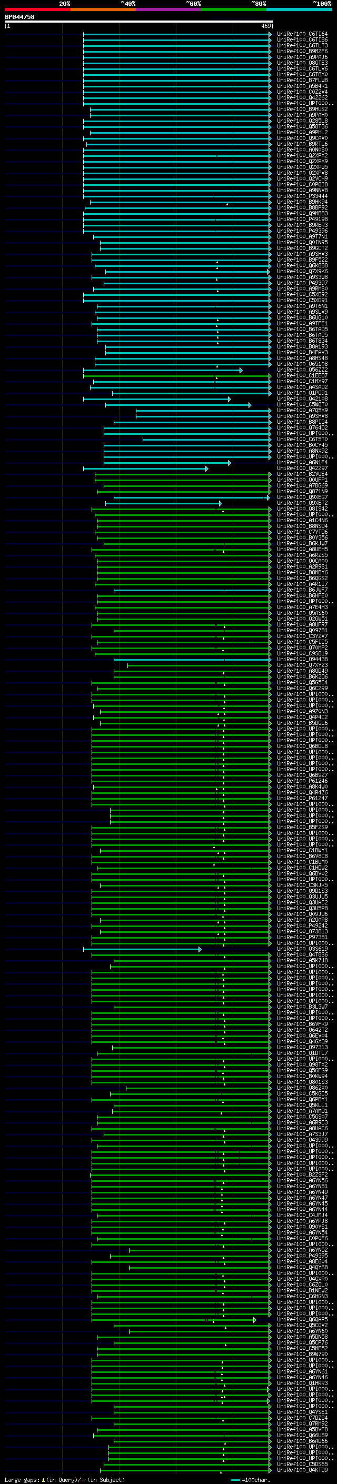Click the UniRef100_C5DS65 hit label
The width and height of the screenshot is (337, 1484).
(302, 1463)
